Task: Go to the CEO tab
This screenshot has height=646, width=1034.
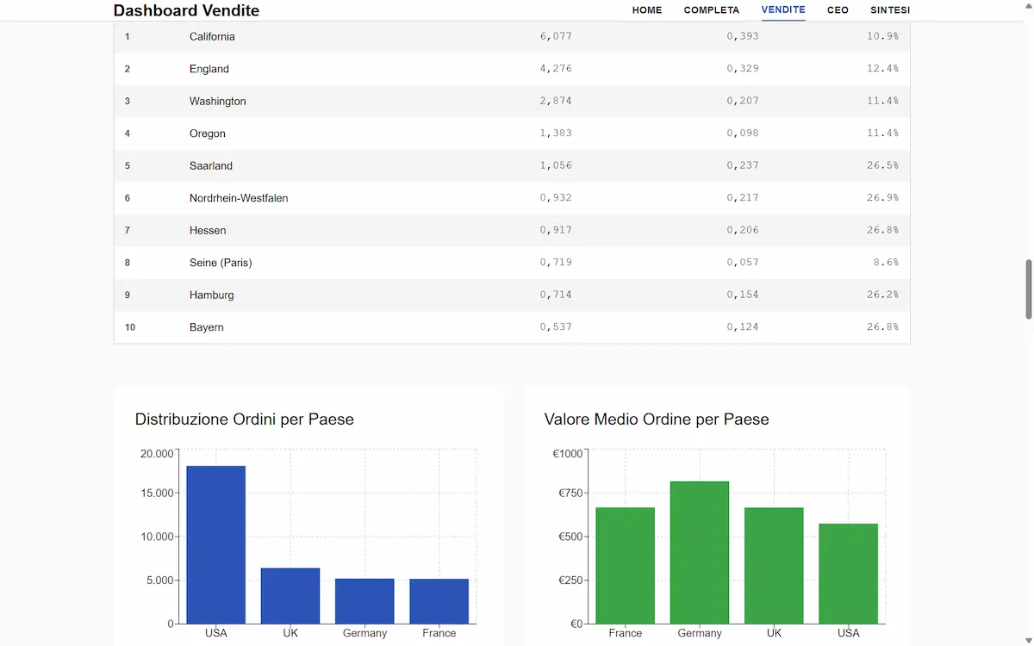Action: (838, 10)
